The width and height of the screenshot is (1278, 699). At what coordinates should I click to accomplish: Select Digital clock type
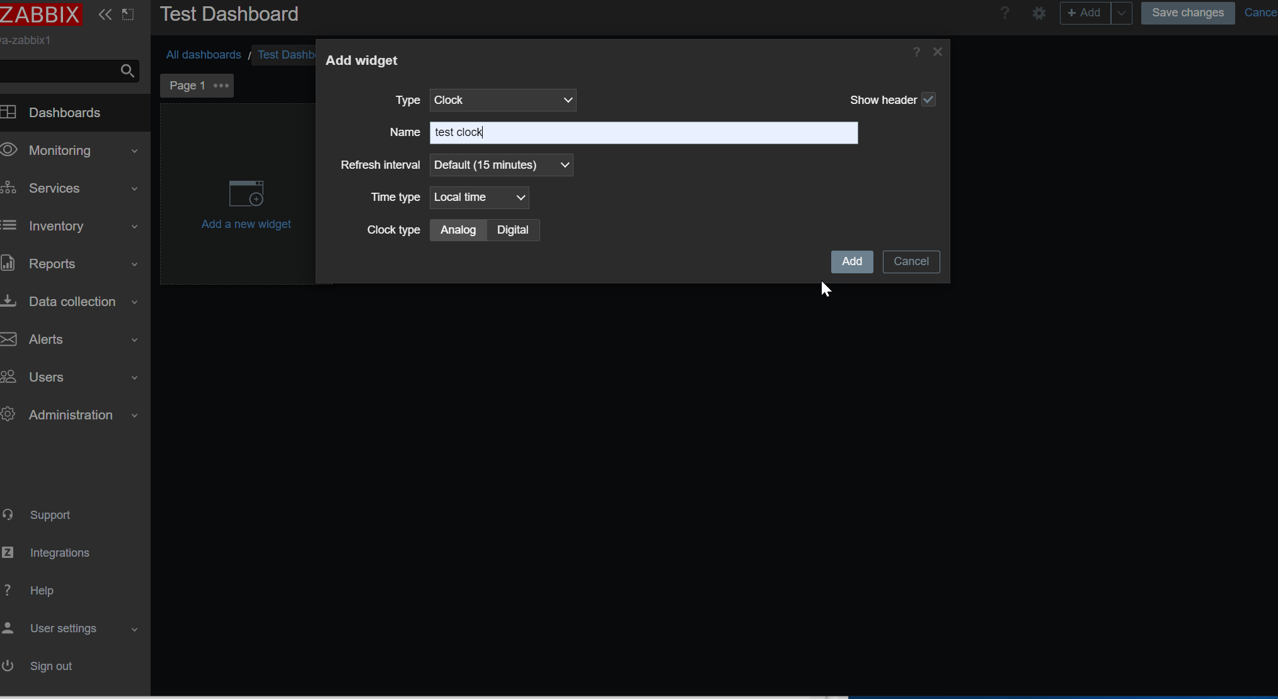(512, 230)
